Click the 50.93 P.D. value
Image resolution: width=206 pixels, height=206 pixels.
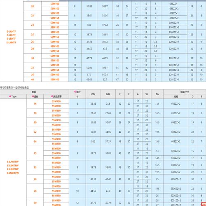click(x=89, y=68)
